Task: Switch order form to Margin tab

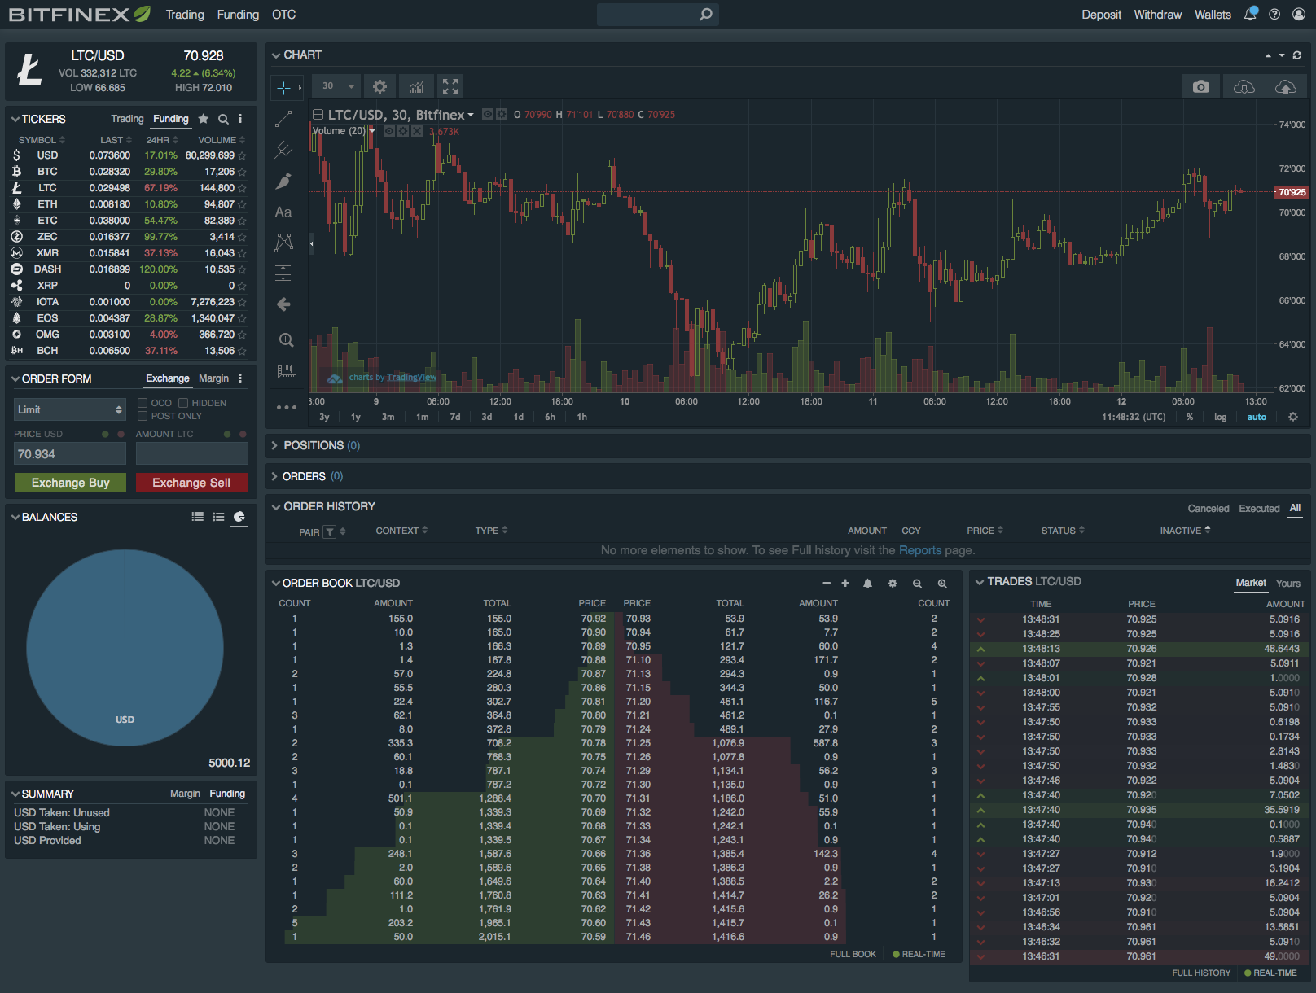Action: (213, 378)
